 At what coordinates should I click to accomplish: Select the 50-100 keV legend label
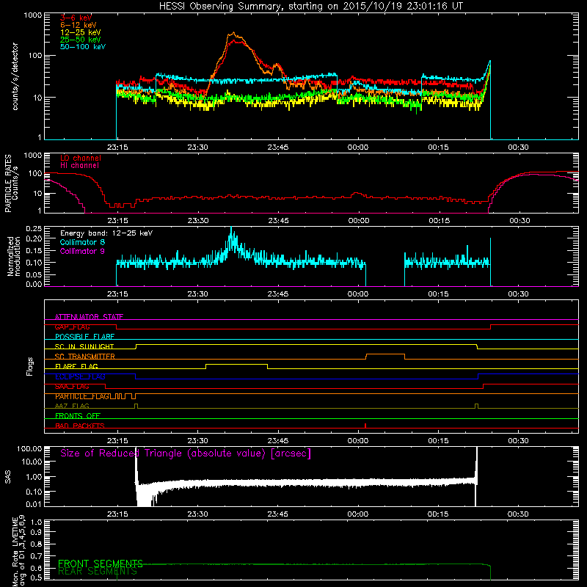click(83, 46)
